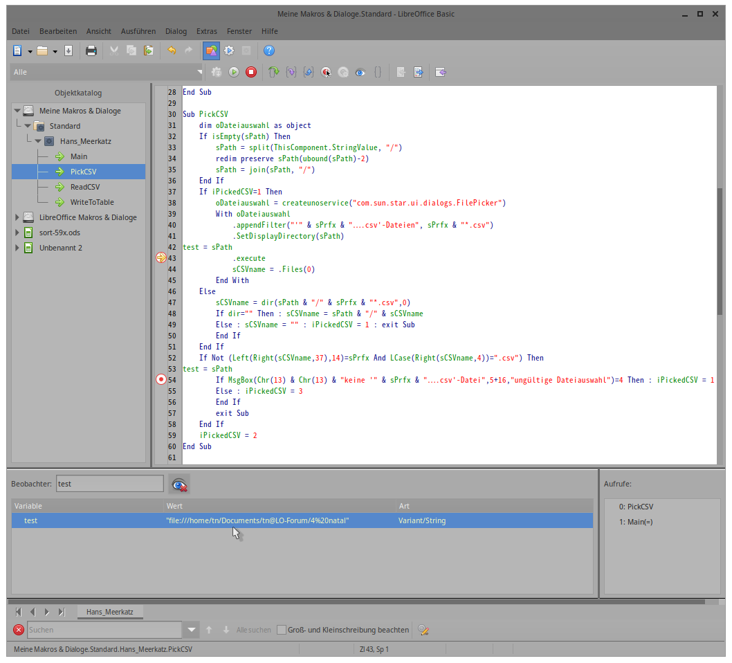Open the Extras menu
This screenshot has height=663, width=732.
coord(207,31)
